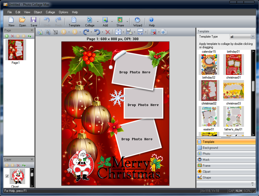Open the Template toolbar button
Viewport: 259px width, 196px height.
click(x=74, y=22)
